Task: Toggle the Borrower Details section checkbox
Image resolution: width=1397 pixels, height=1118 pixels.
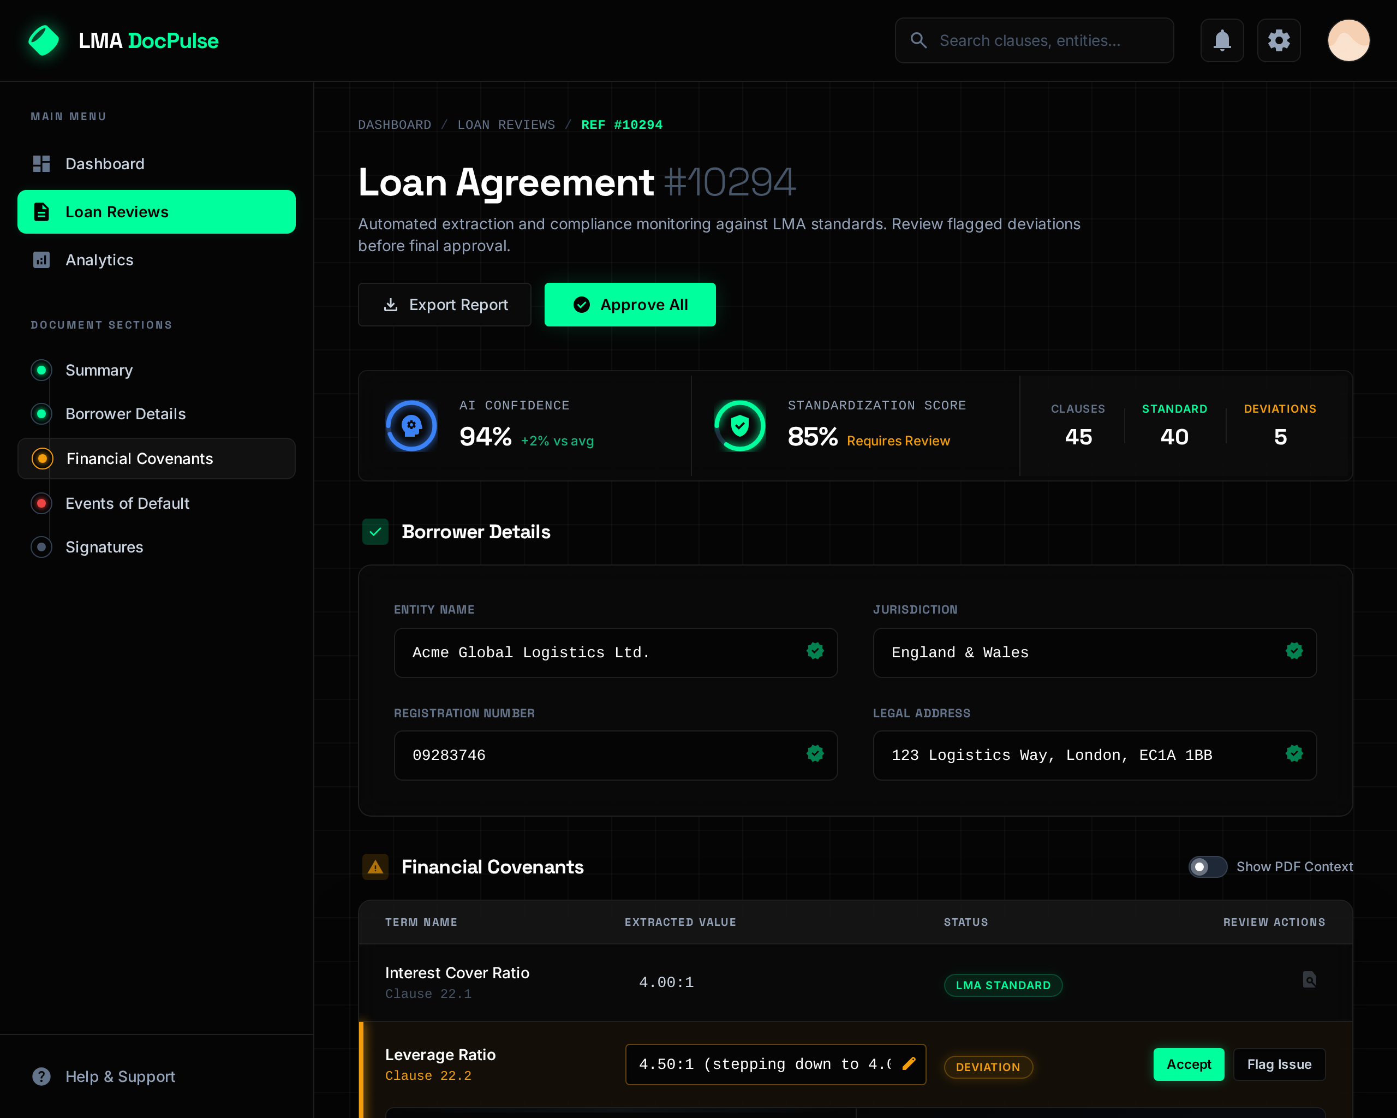Action: pos(375,532)
